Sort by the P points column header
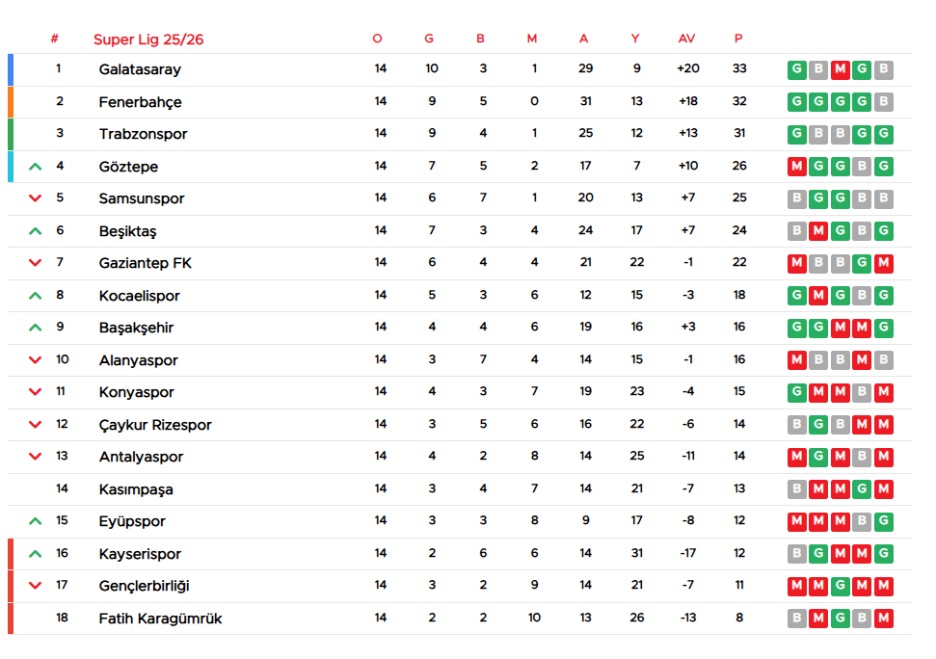936x659 pixels. point(738,40)
